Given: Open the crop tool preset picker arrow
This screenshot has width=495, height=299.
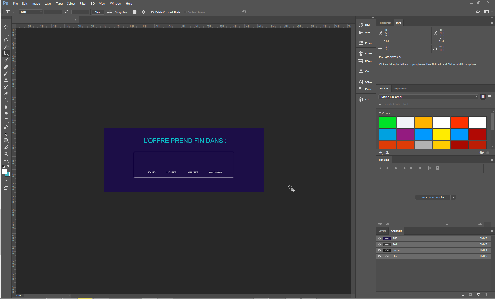Looking at the screenshot, I should click(x=14, y=12).
